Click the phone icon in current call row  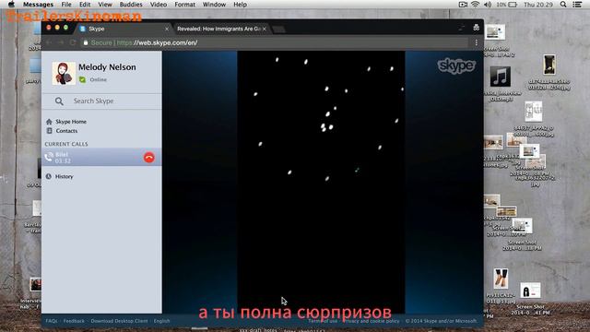point(49,157)
